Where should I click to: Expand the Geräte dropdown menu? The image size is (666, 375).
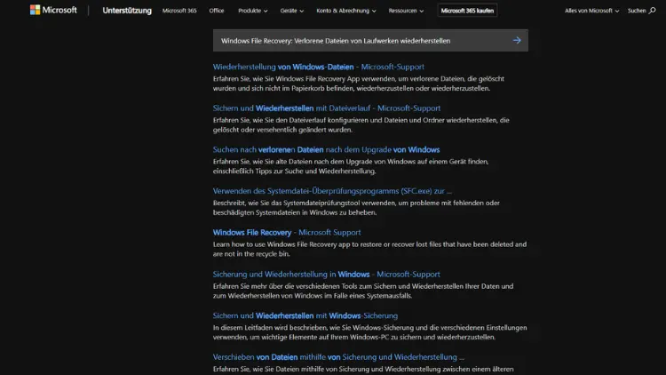click(x=291, y=11)
